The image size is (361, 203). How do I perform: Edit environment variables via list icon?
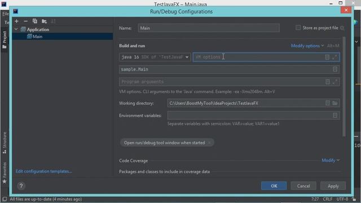[x=335, y=115]
